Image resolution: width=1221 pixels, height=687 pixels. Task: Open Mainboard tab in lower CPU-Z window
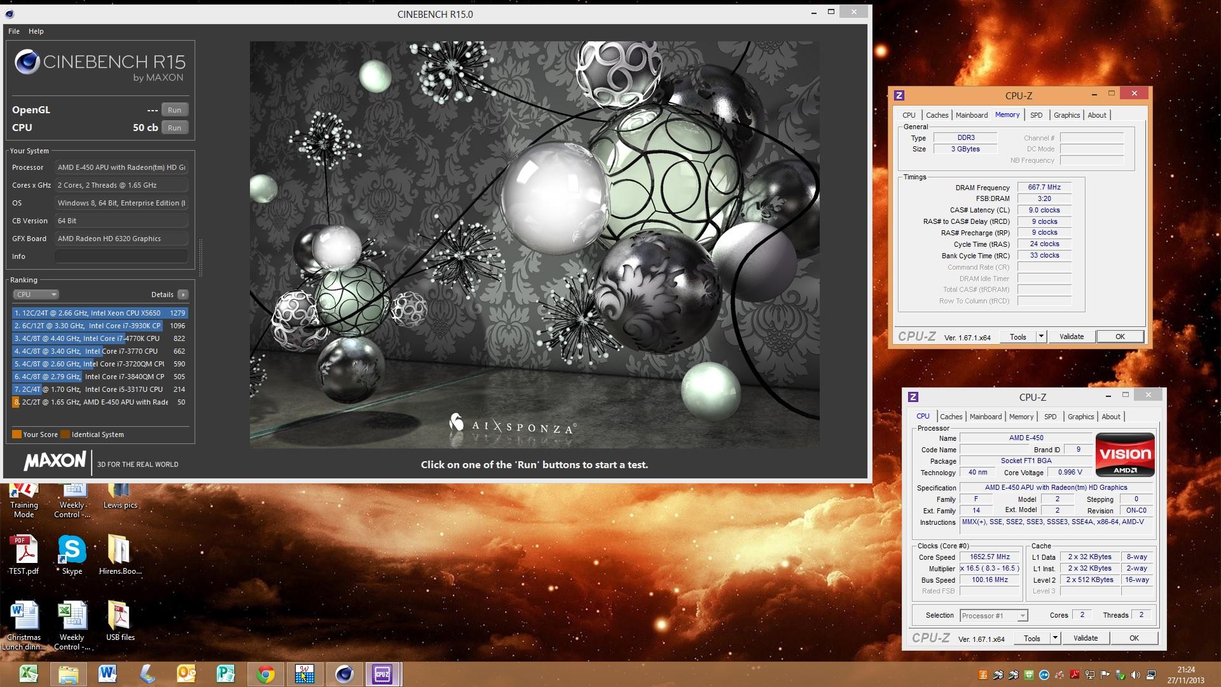coord(986,417)
